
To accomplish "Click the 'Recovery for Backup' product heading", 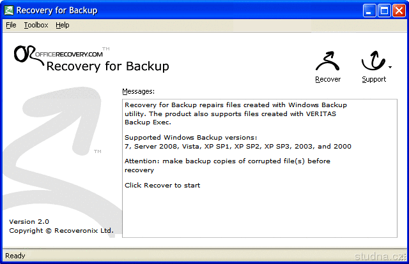I will click(108, 66).
